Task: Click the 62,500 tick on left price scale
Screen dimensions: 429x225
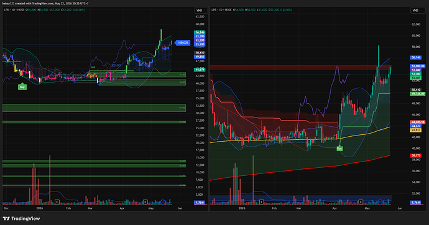Action: (x=200, y=17)
